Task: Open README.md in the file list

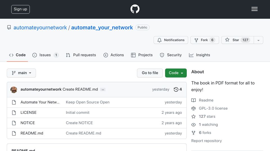Action: 32,133
